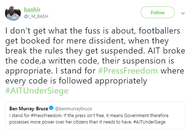Click the blue verified badge icon
189x131 pixels.
(x=51, y=108)
